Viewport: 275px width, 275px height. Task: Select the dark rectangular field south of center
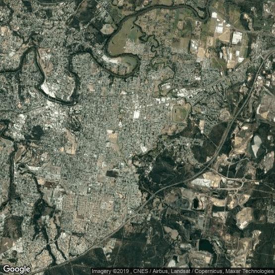pyautogui.click(x=112, y=173)
